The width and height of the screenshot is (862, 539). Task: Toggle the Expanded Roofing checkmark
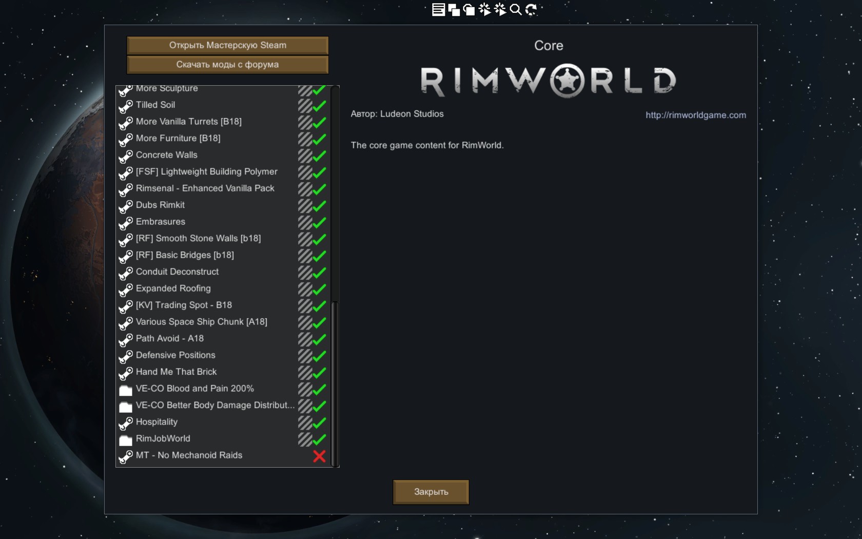(319, 289)
